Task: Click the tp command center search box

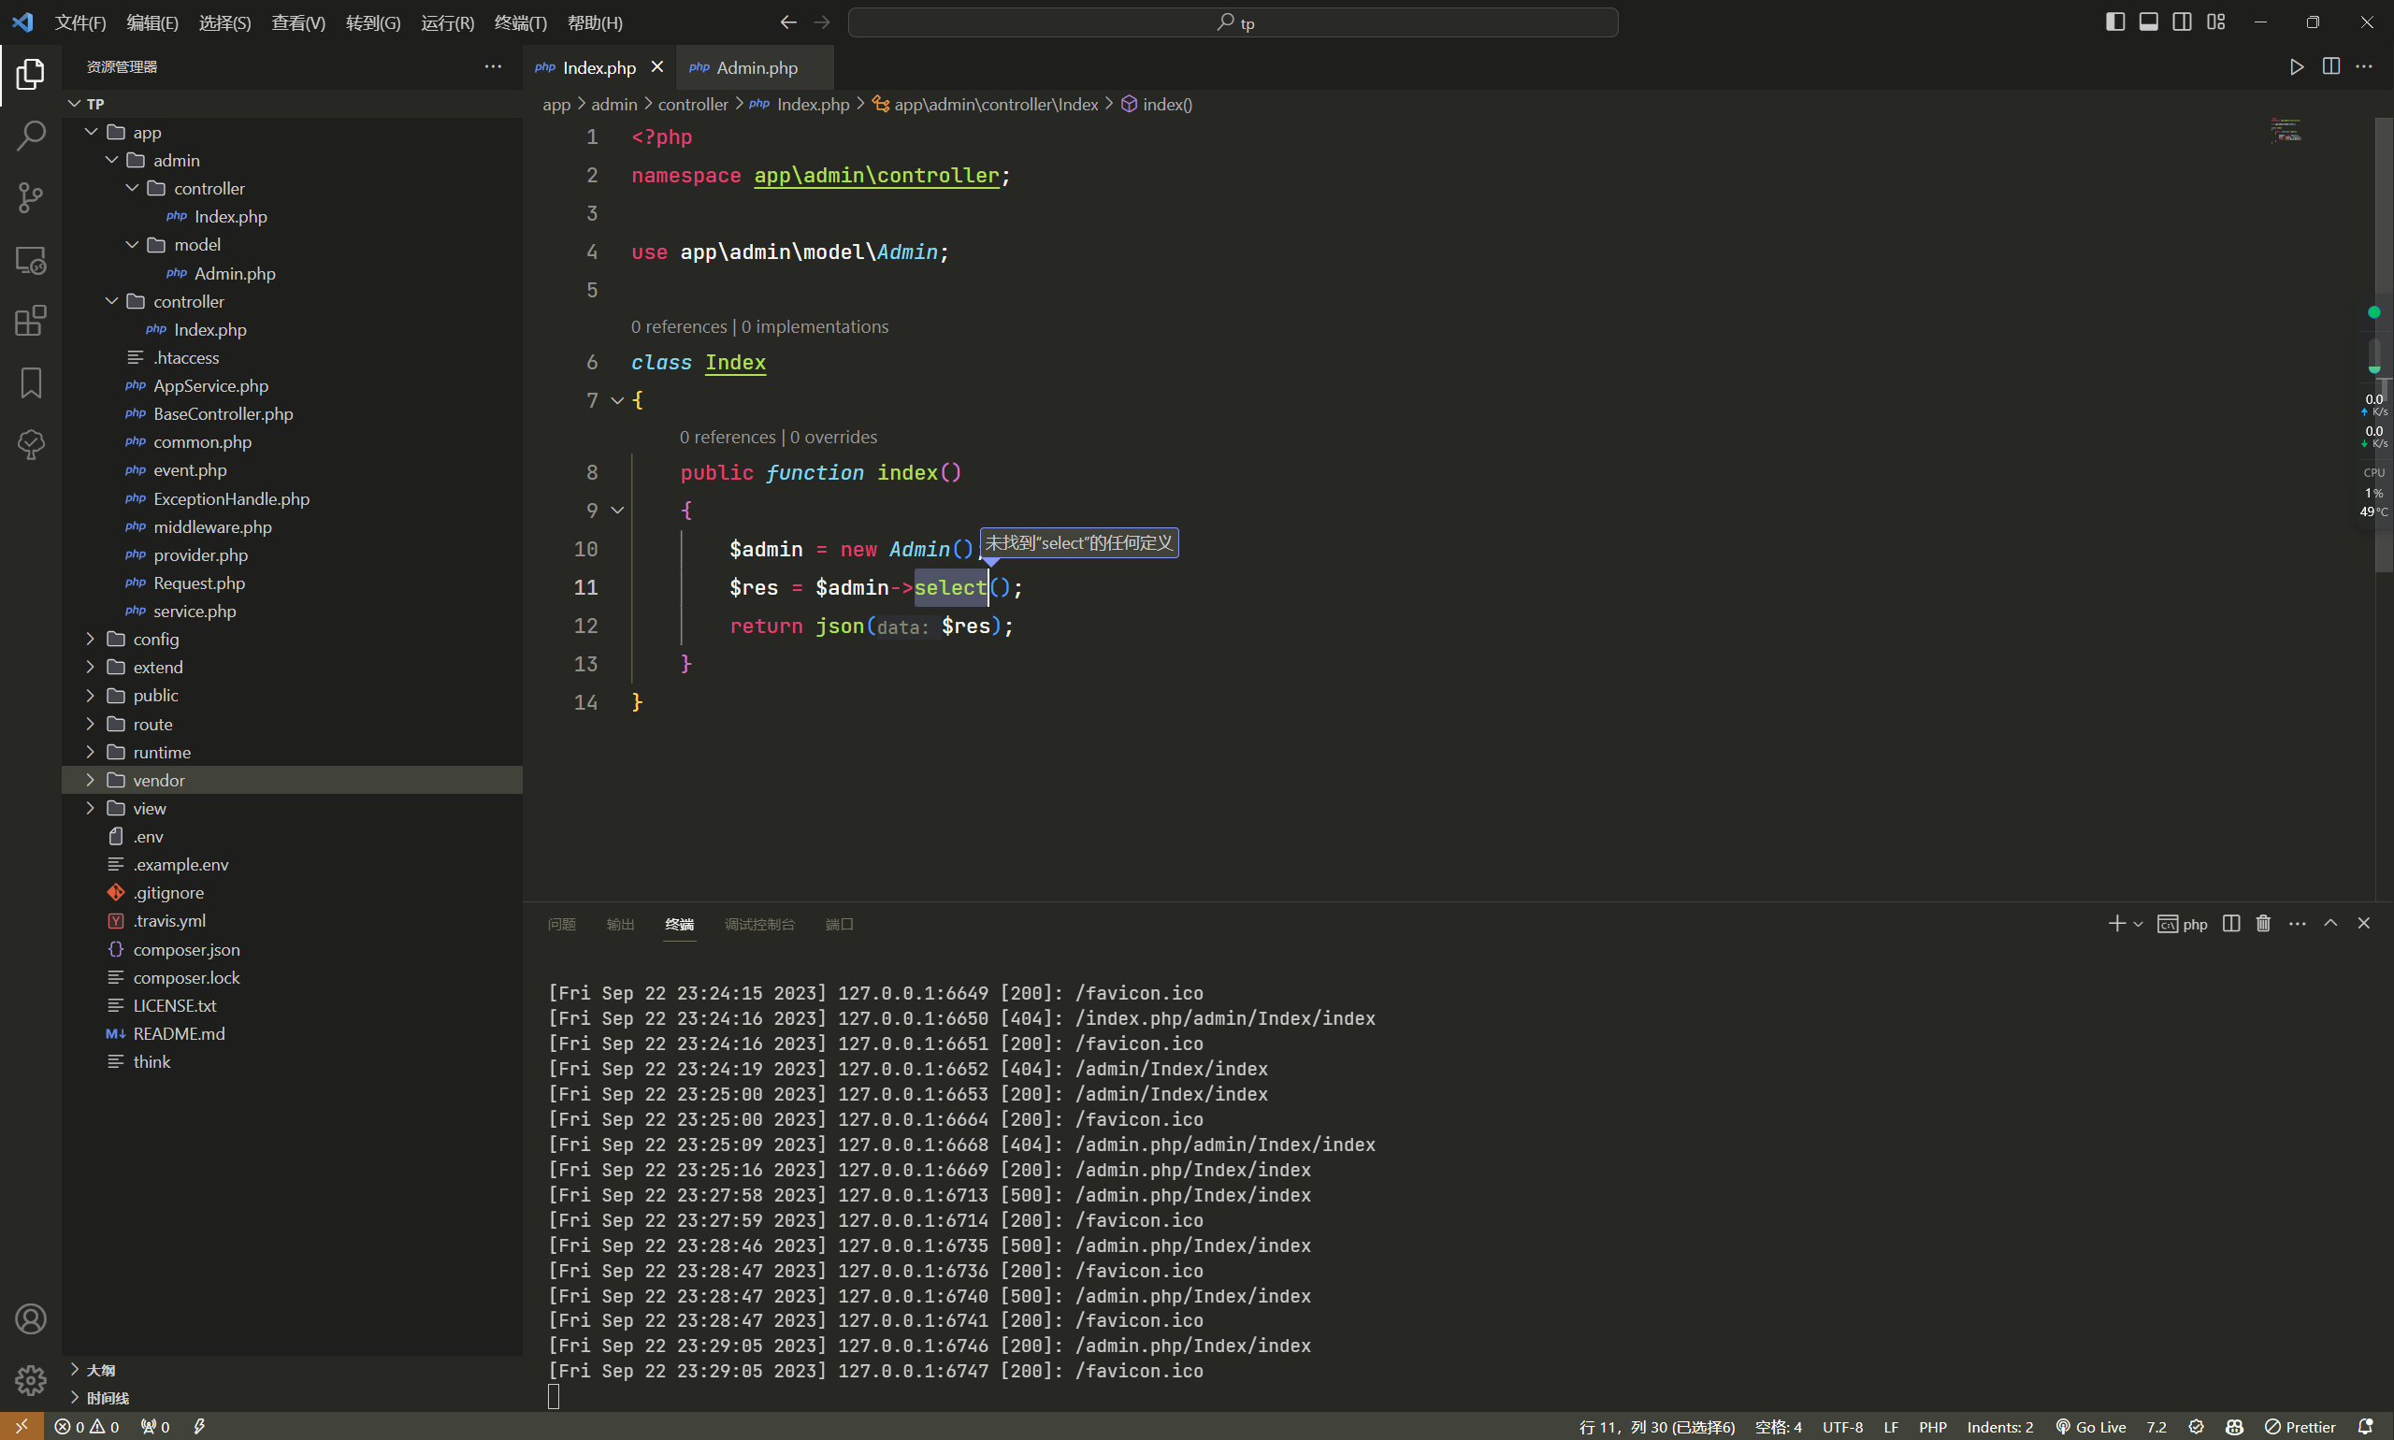Action: tap(1233, 22)
